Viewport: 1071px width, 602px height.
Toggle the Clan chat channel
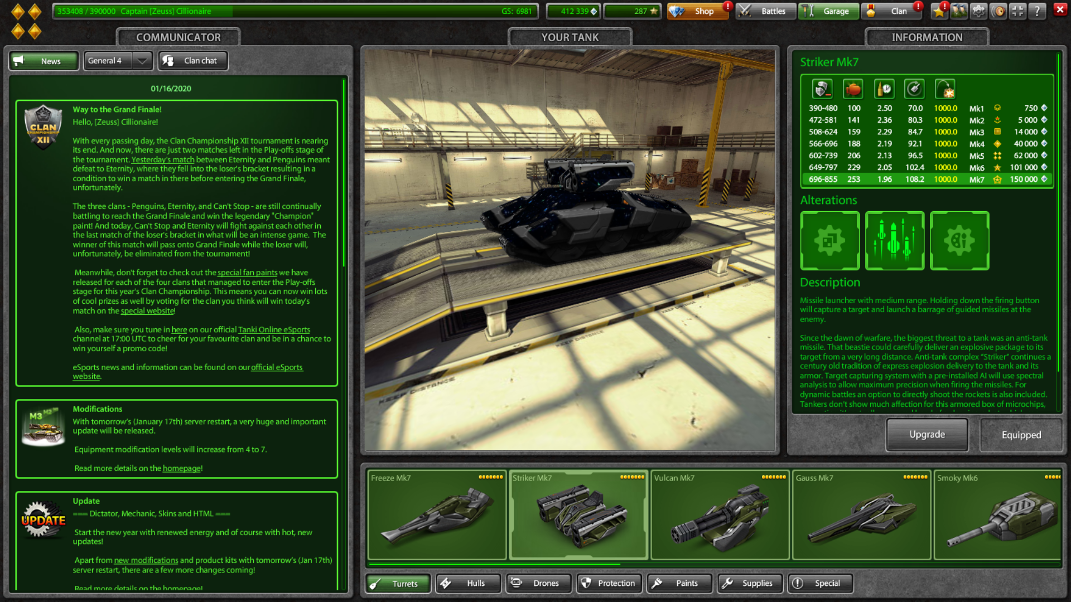coord(193,61)
